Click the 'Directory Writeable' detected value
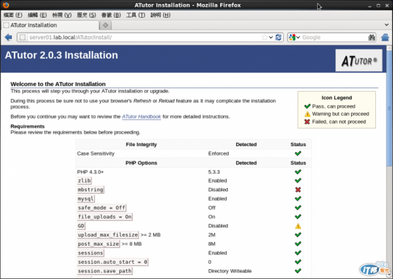 tap(230, 271)
